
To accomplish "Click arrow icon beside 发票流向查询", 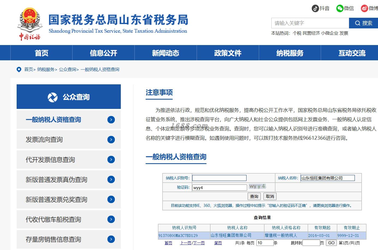I will pos(111,139).
